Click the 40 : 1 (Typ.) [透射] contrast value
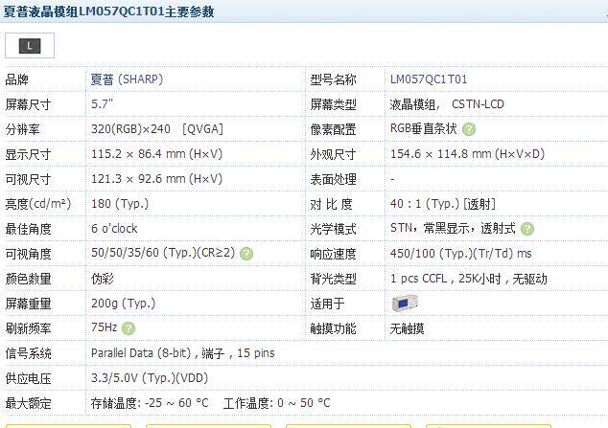This screenshot has height=428, width=608. tap(443, 204)
